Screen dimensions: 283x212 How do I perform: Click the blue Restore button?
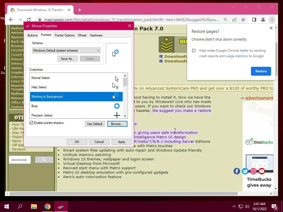click(261, 71)
